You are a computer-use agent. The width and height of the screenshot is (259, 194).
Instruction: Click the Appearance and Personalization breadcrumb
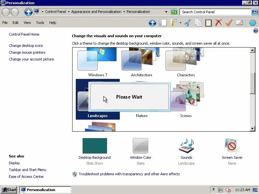point(96,12)
